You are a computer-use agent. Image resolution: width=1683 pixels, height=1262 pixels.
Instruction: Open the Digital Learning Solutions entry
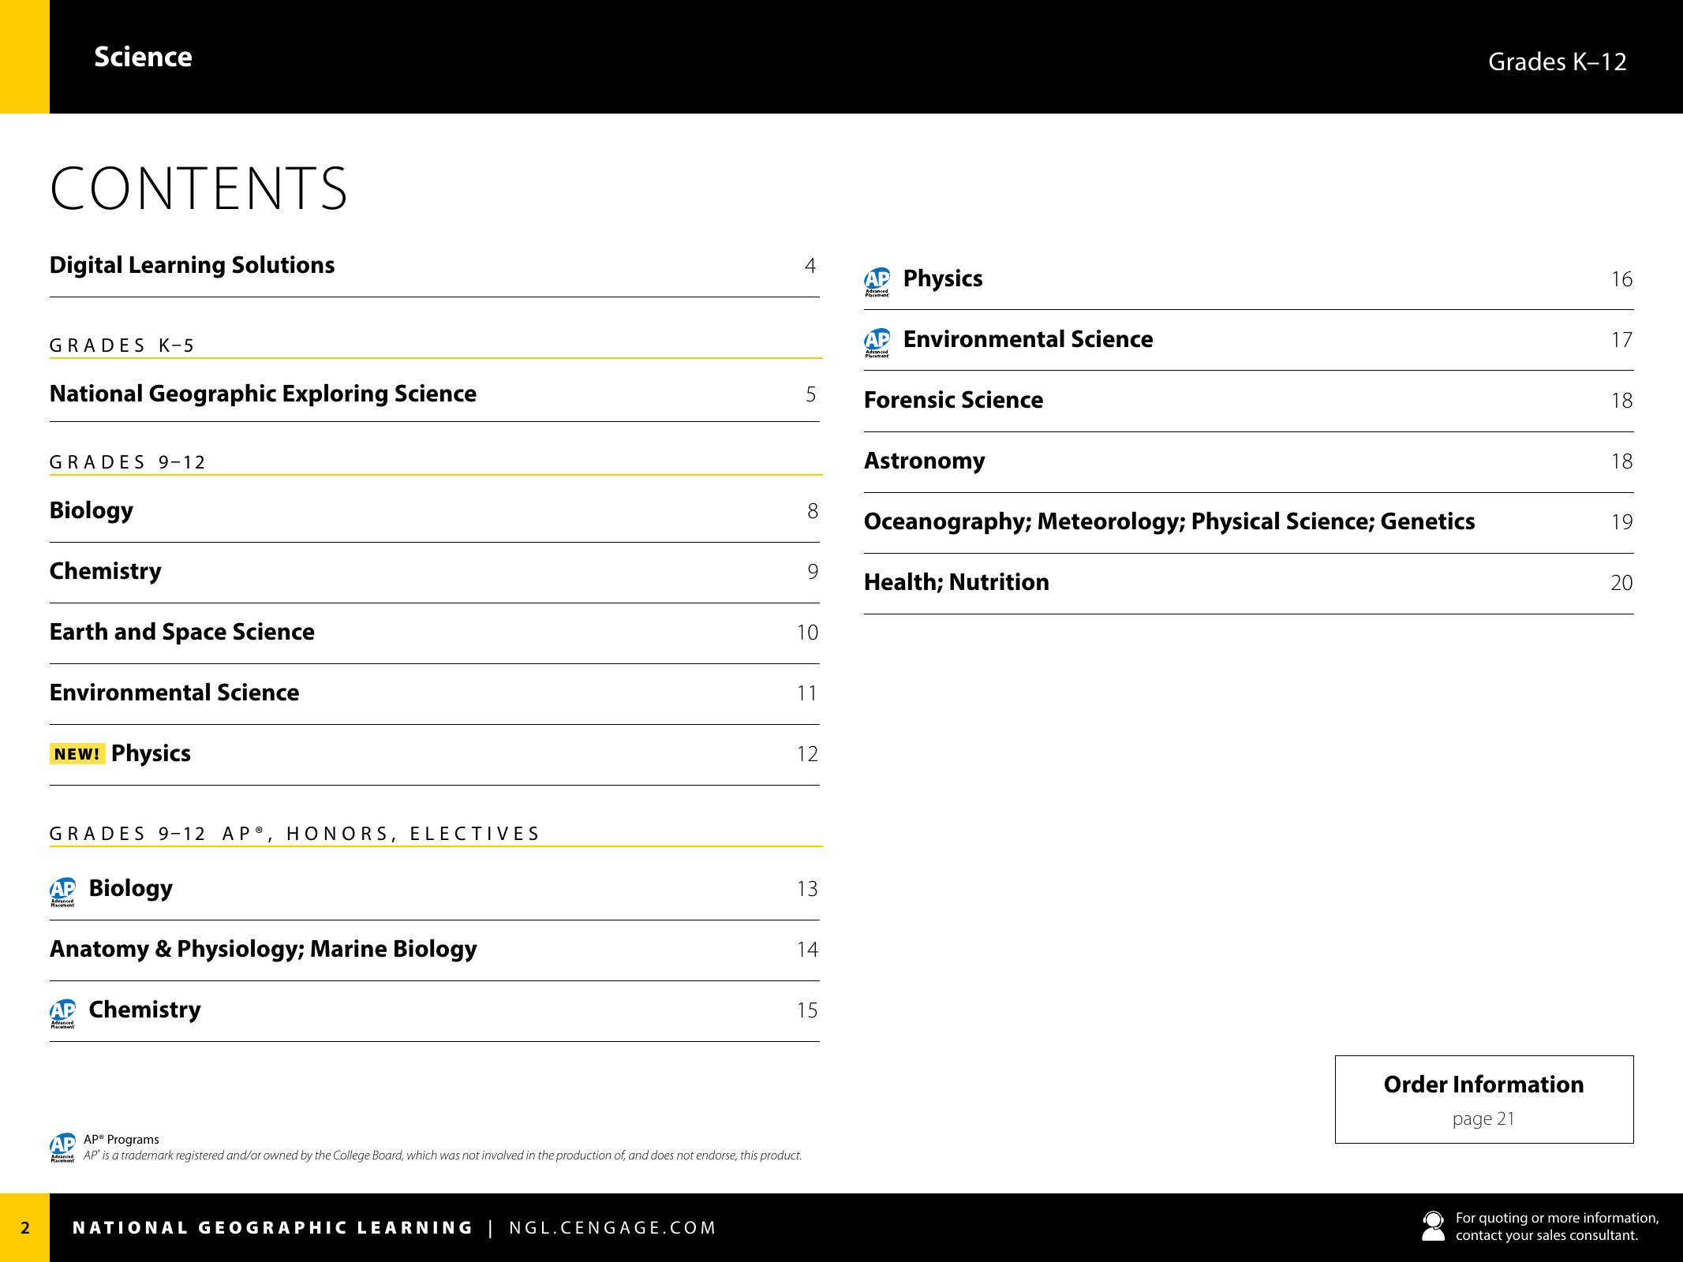coord(192,265)
